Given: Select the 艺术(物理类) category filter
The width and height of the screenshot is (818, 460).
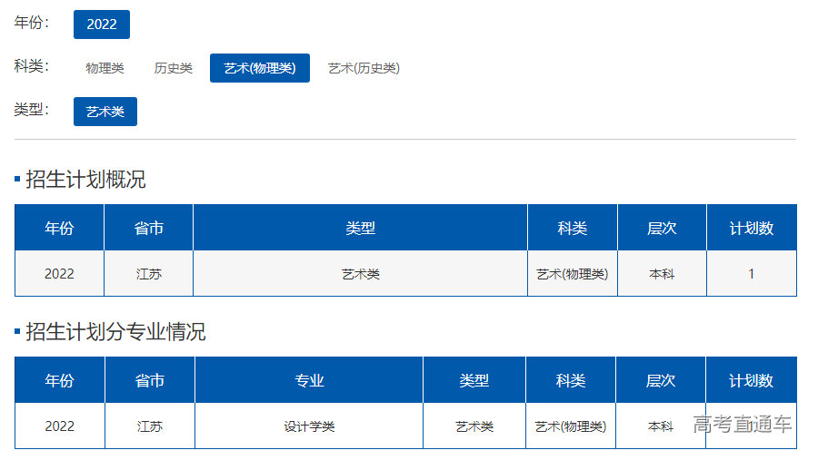Looking at the screenshot, I should (259, 68).
